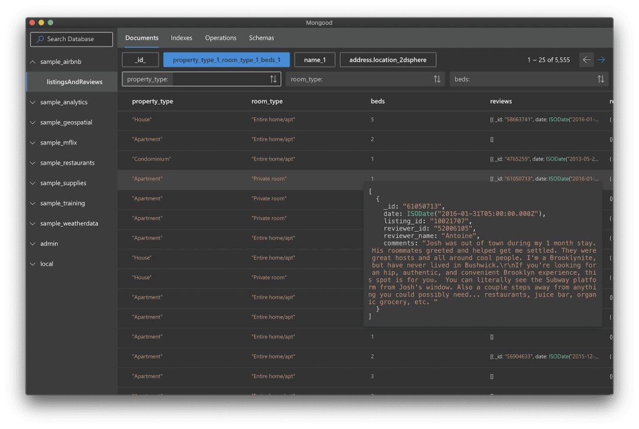Image resolution: width=639 pixels, height=429 pixels.
Task: Focus the Search Database field
Action: 72,39
